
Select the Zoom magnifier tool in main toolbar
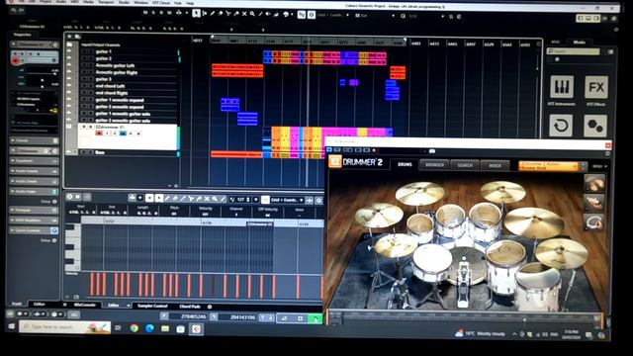pyautogui.click(x=252, y=14)
